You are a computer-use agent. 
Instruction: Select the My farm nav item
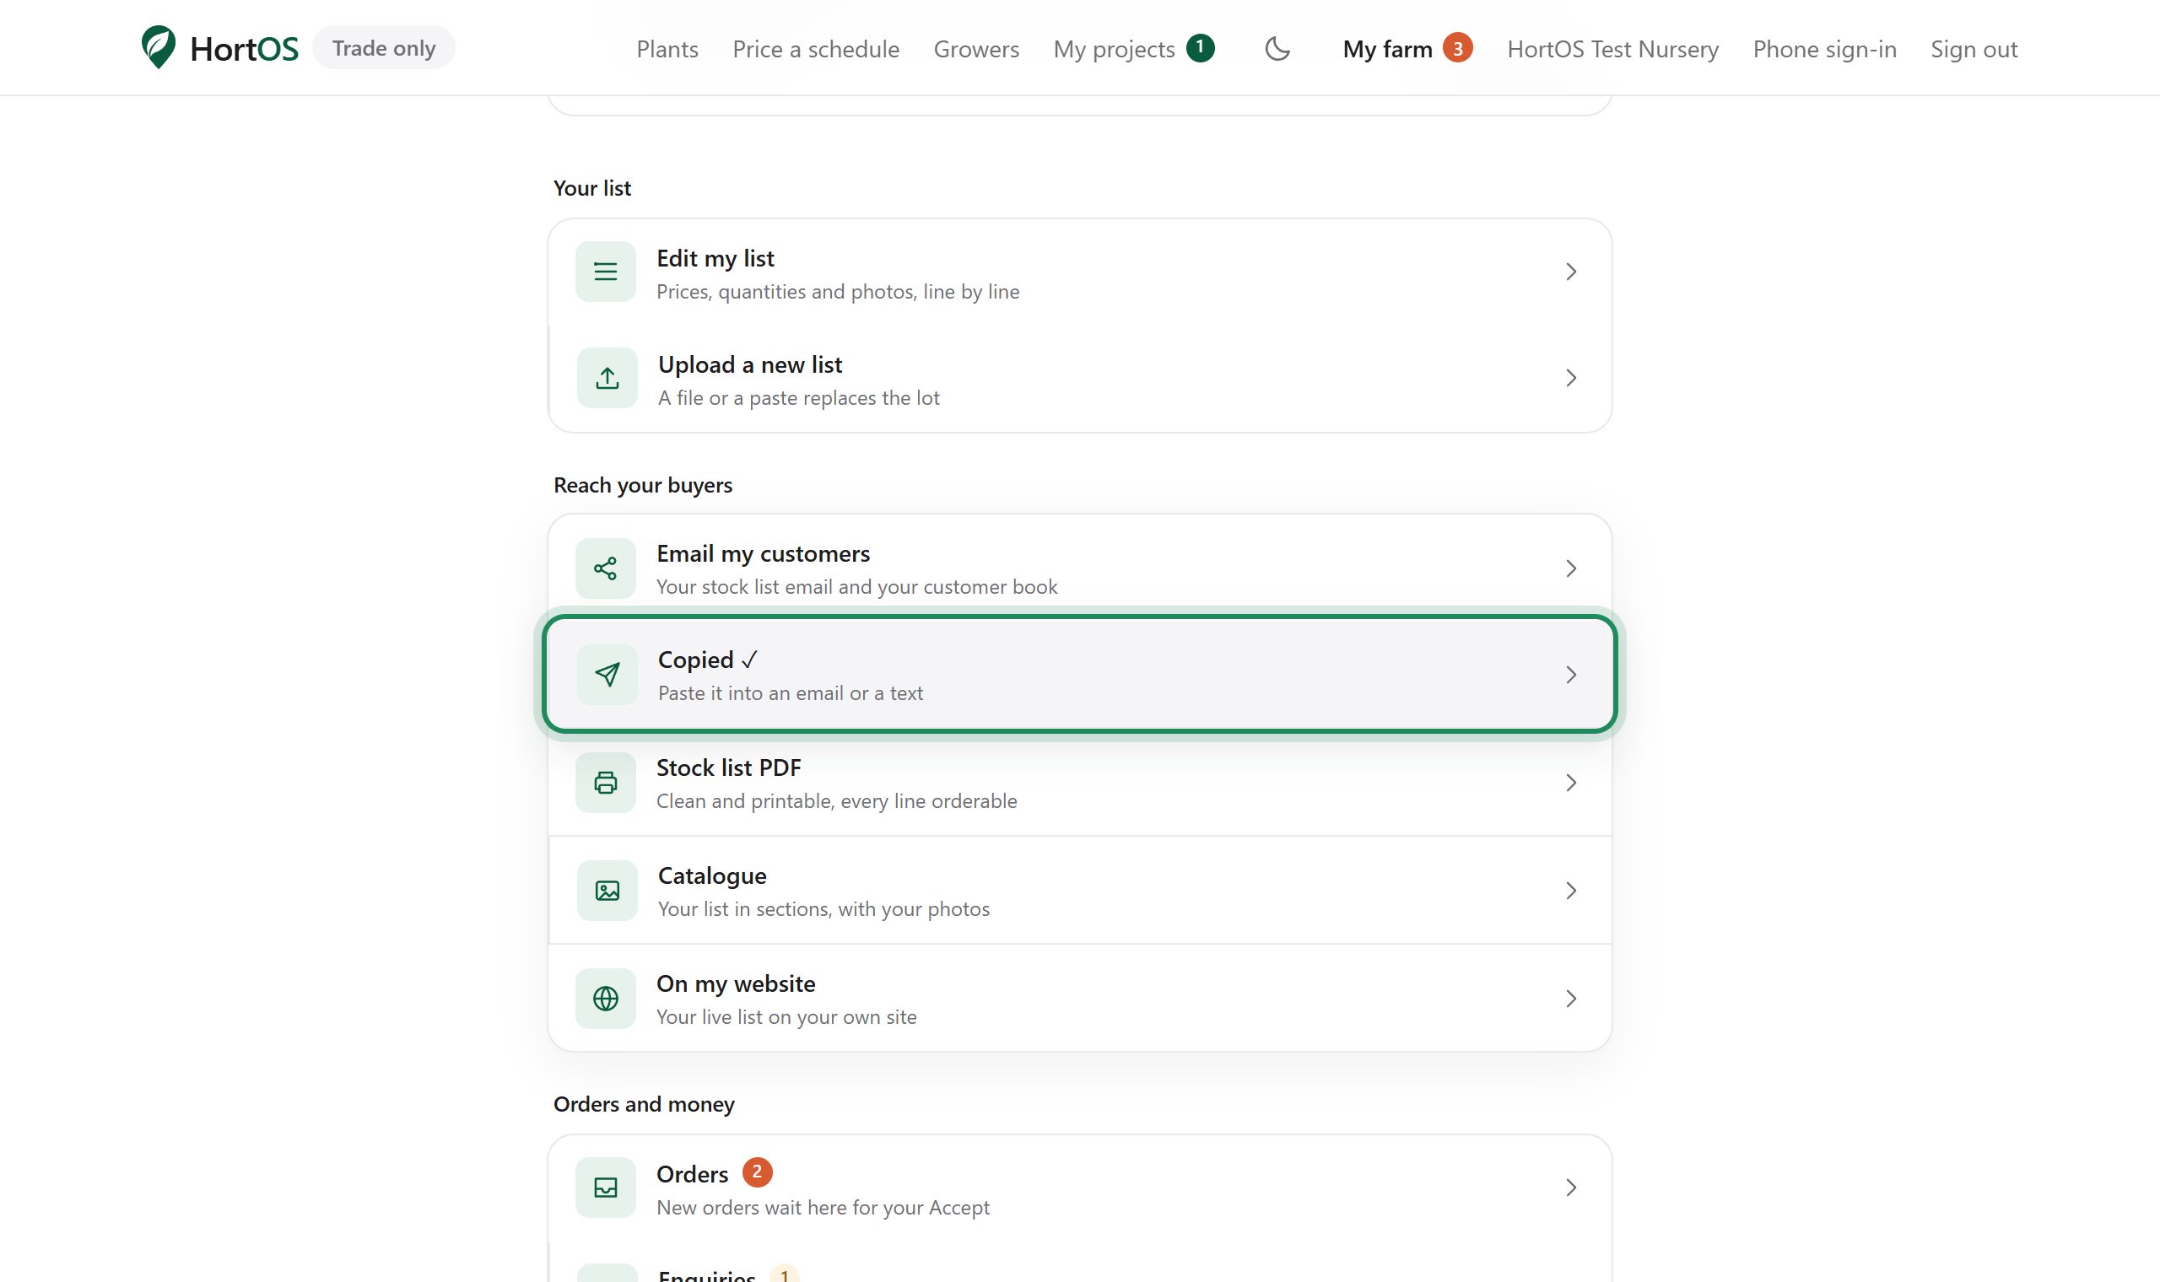point(1388,49)
